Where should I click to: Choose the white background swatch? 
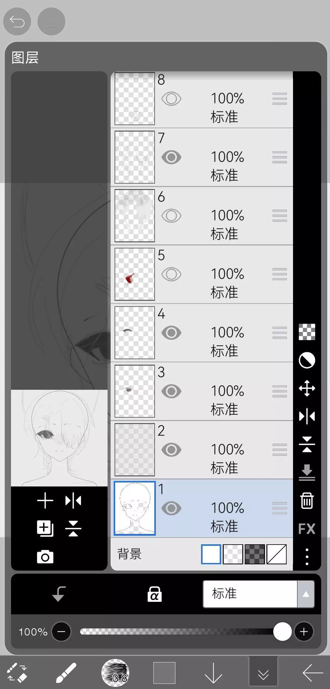coord(211,554)
